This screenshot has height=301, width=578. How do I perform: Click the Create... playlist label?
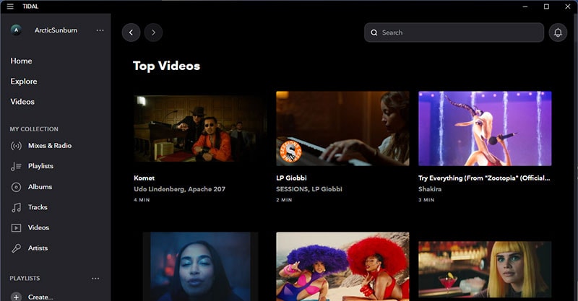point(40,297)
